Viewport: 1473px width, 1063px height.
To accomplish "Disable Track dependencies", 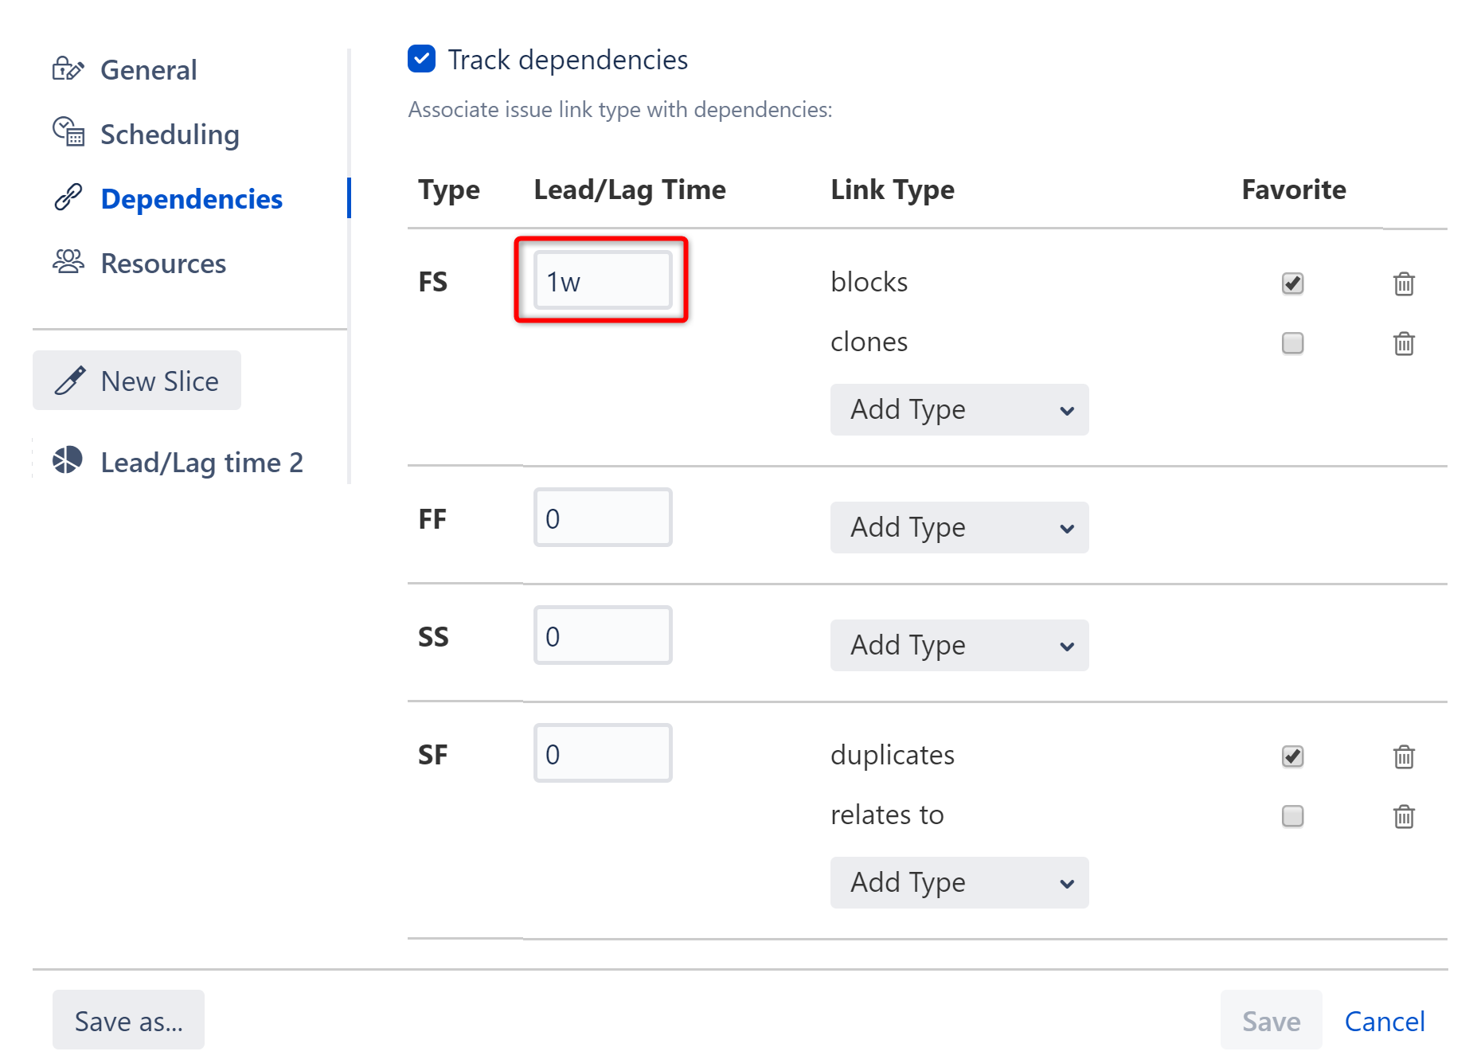I will 421,58.
